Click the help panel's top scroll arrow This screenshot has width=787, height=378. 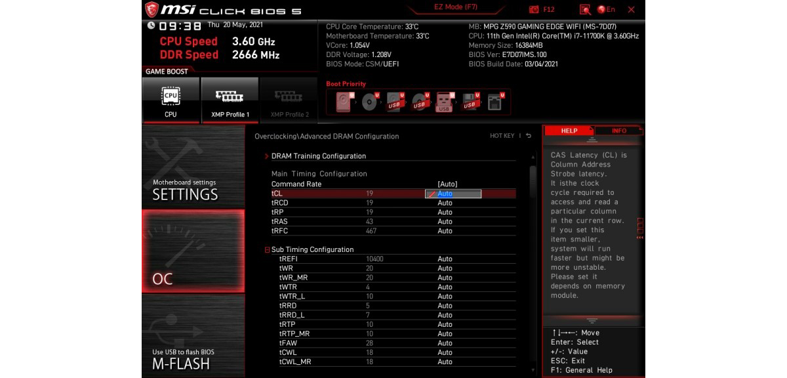pos(592,140)
